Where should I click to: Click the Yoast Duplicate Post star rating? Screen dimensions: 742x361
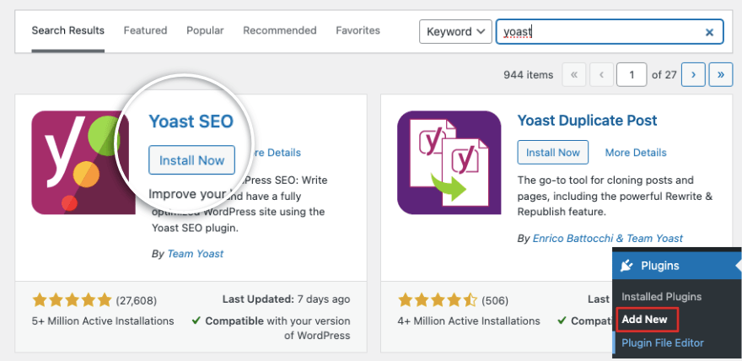[x=438, y=300]
